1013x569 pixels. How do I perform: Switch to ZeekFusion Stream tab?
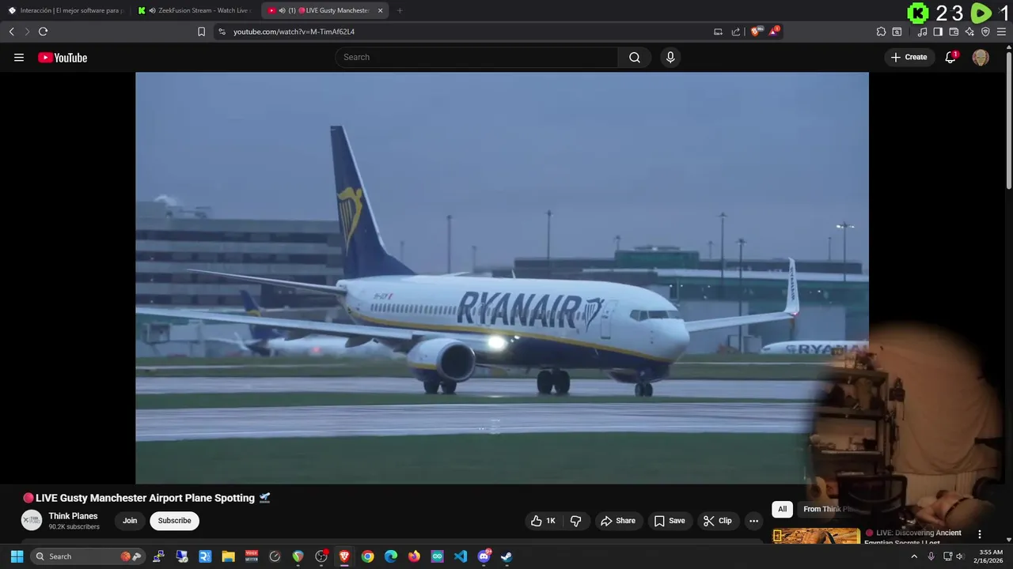tap(195, 10)
